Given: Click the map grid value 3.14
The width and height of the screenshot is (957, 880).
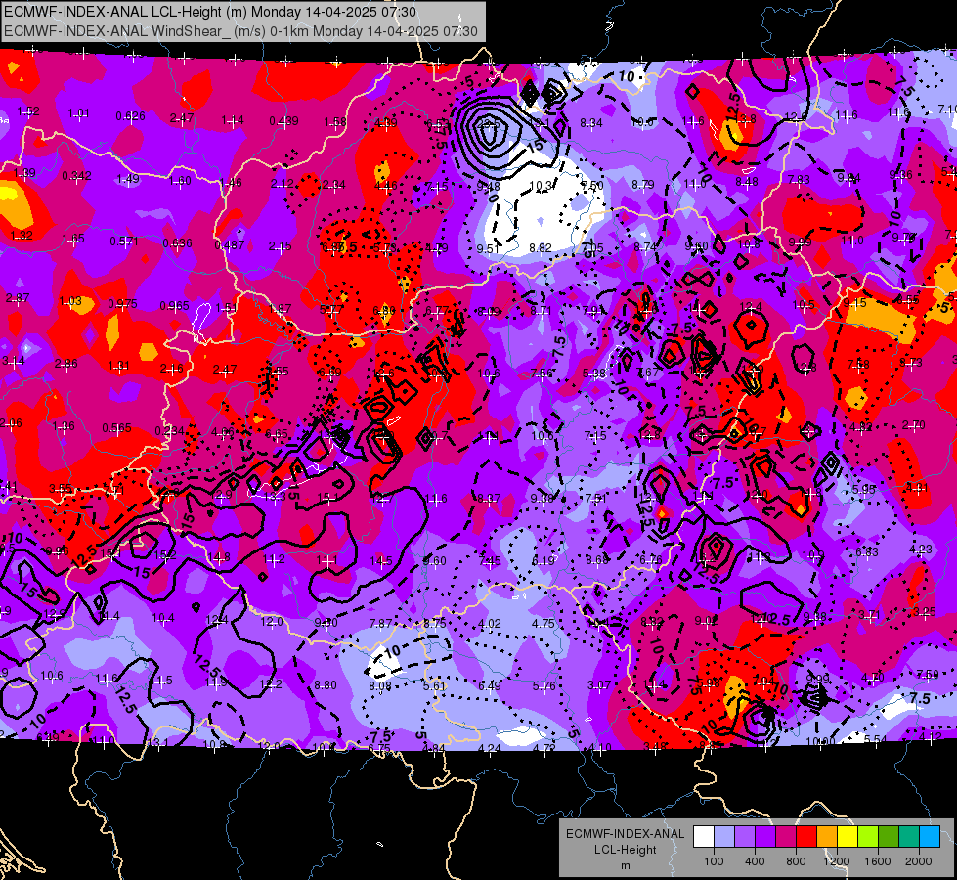Looking at the screenshot, I should click(x=14, y=360).
